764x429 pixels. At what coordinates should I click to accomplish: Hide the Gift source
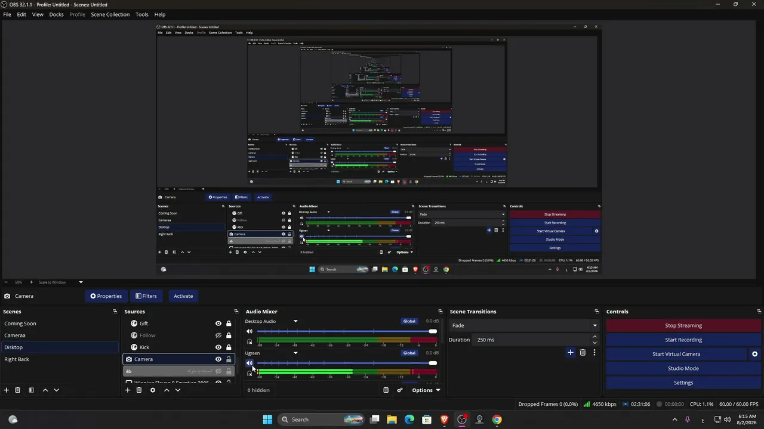point(218,324)
